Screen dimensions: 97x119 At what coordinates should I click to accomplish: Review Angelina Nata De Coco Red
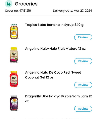click(x=83, y=85)
